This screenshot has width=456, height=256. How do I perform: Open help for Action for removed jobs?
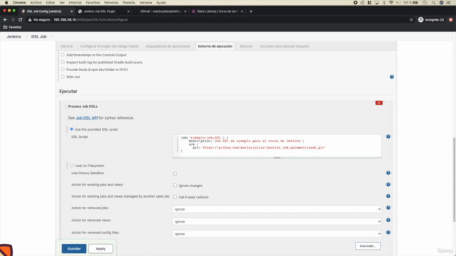point(388,208)
